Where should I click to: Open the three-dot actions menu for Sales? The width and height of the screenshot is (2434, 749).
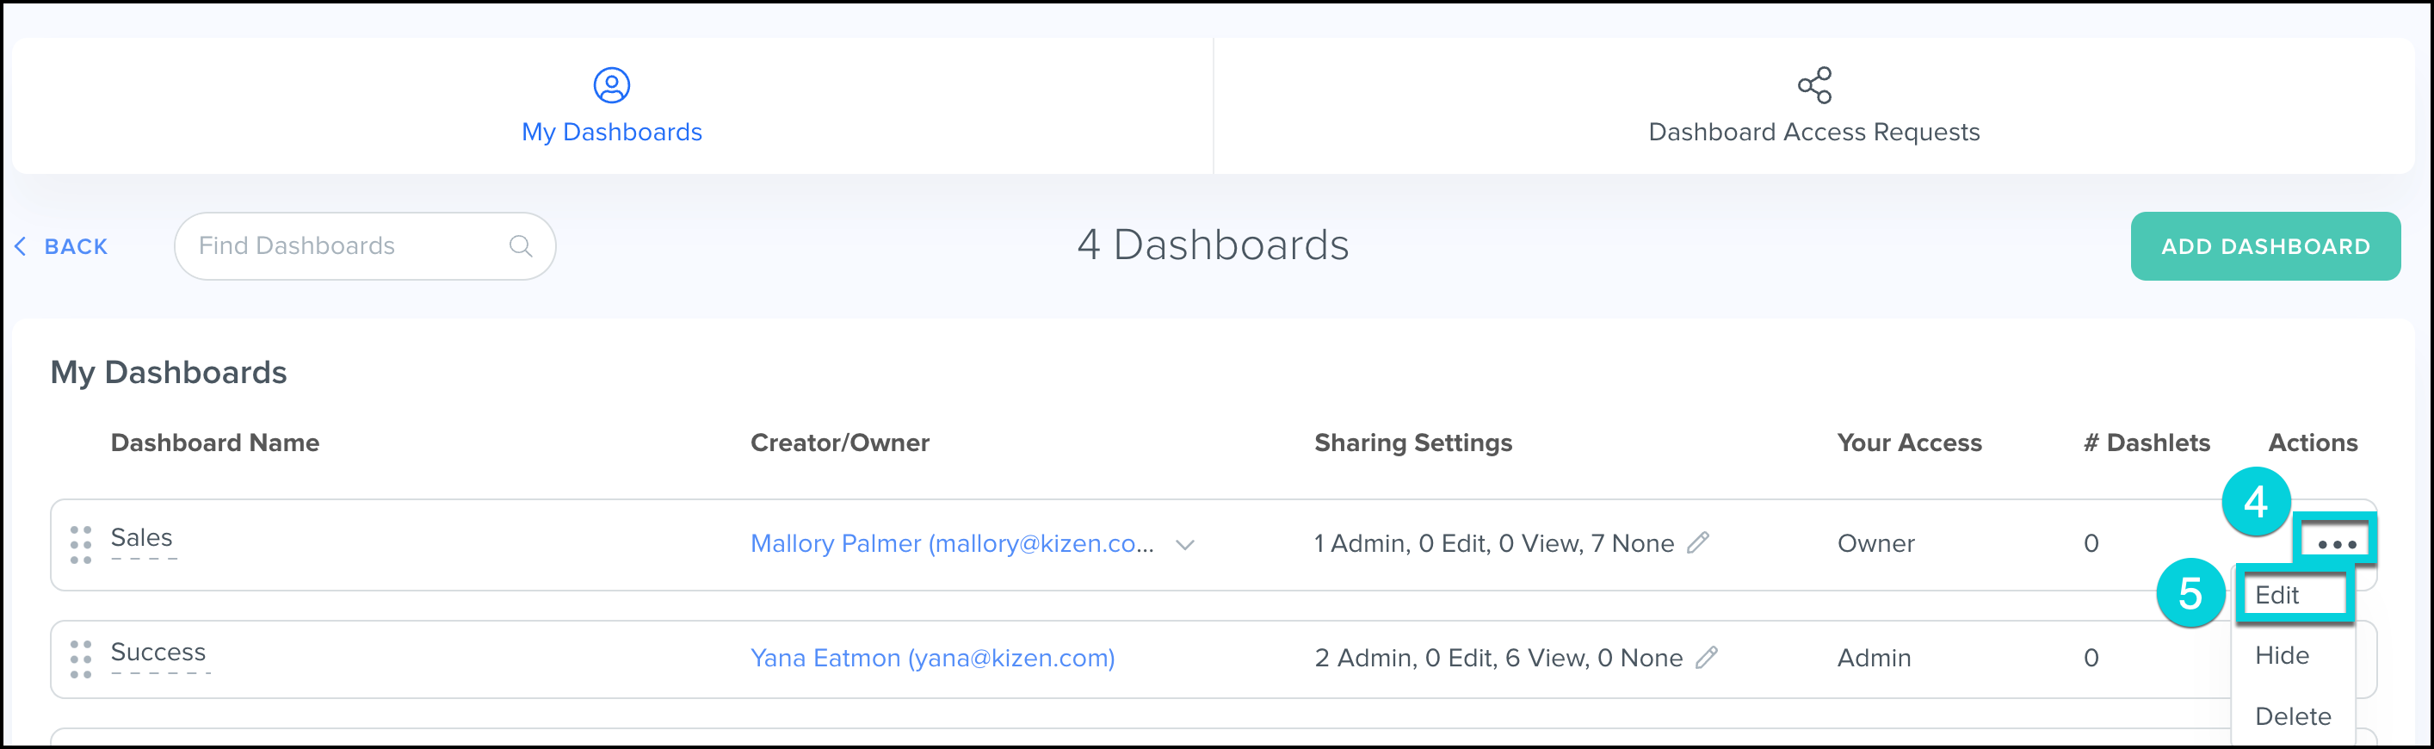[2337, 544]
